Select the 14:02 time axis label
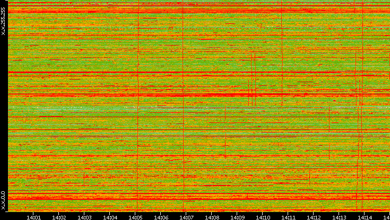 59,217
